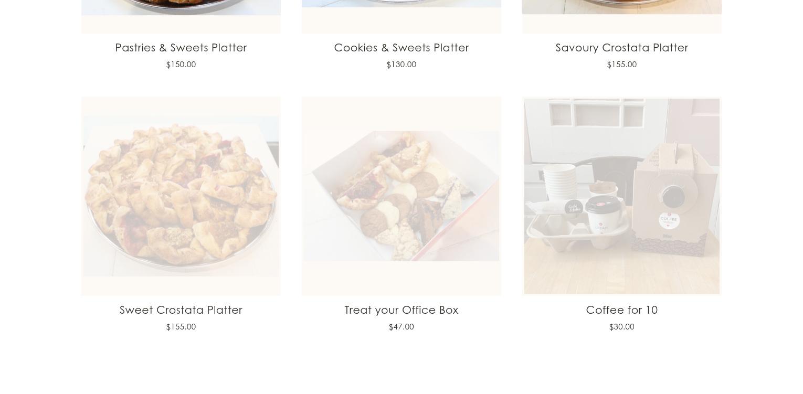Open the Treat your Office Box image
This screenshot has height=394, width=803.
coord(401,196)
